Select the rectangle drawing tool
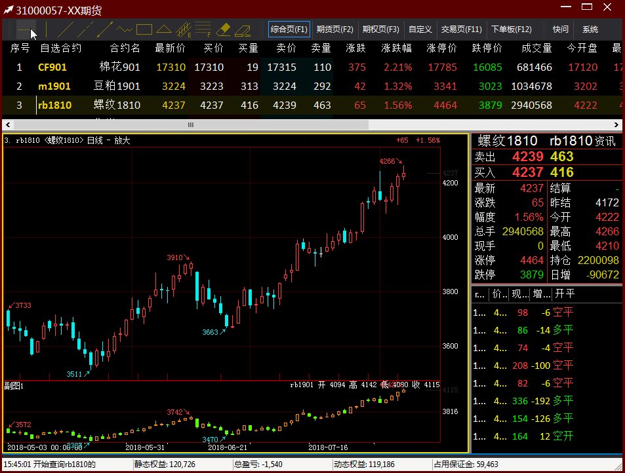Screen dimensions: 625x473 (x=144, y=29)
